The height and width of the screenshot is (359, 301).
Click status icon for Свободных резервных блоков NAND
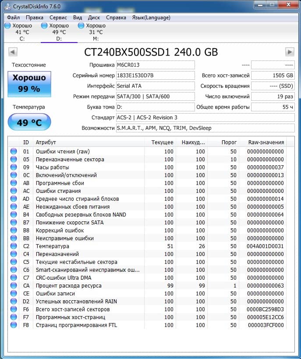14,214
